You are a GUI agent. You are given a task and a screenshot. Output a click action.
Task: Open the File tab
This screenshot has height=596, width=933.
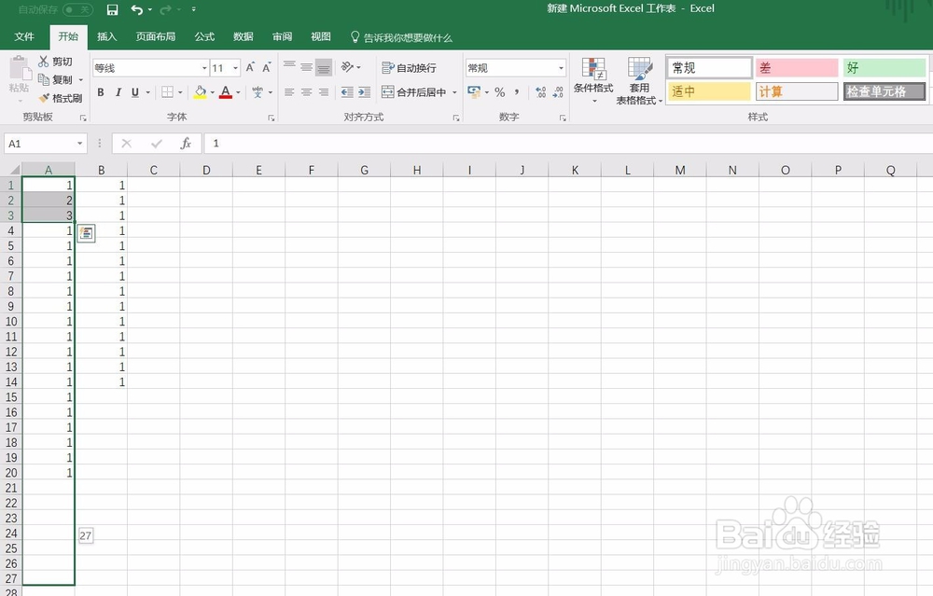[x=24, y=37]
